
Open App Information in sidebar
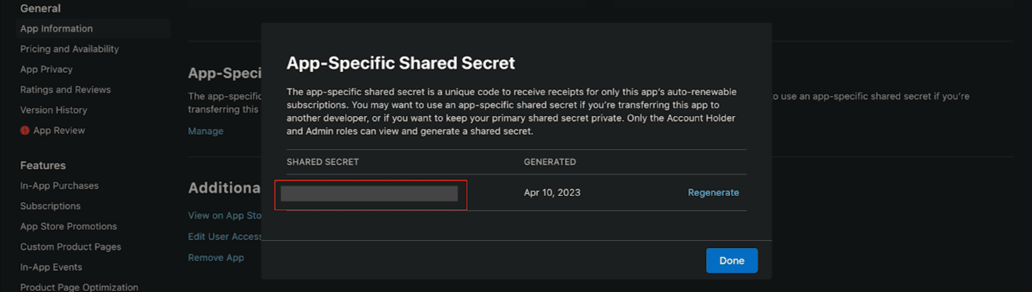(57, 29)
